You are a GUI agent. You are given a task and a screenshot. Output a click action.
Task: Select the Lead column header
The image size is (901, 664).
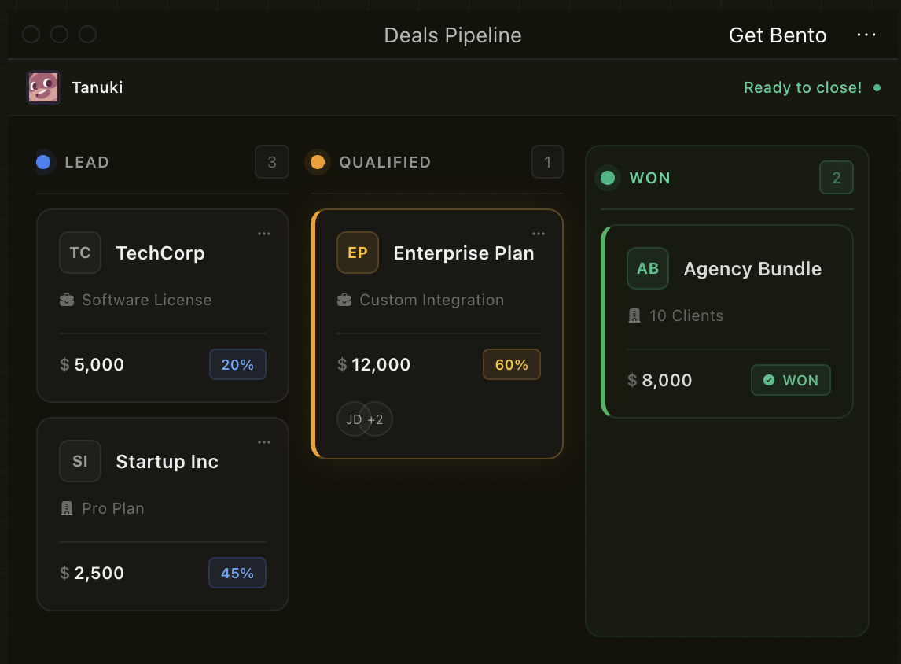(86, 162)
